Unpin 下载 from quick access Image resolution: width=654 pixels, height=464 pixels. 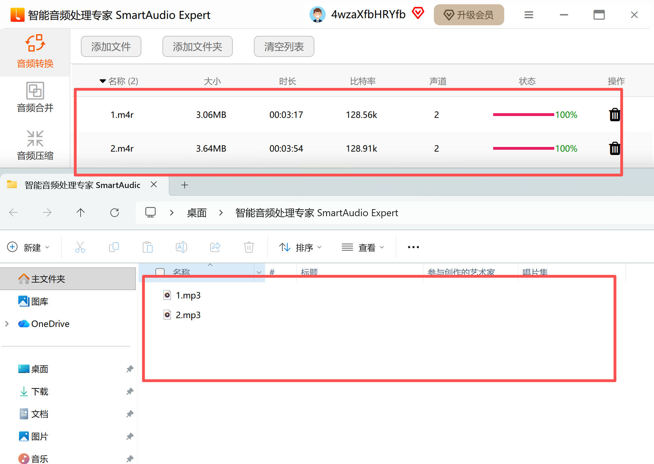click(130, 391)
